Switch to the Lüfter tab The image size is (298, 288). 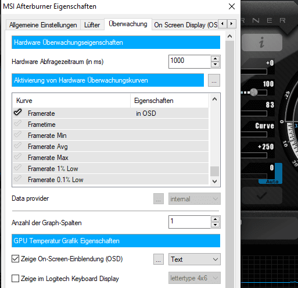[92, 25]
